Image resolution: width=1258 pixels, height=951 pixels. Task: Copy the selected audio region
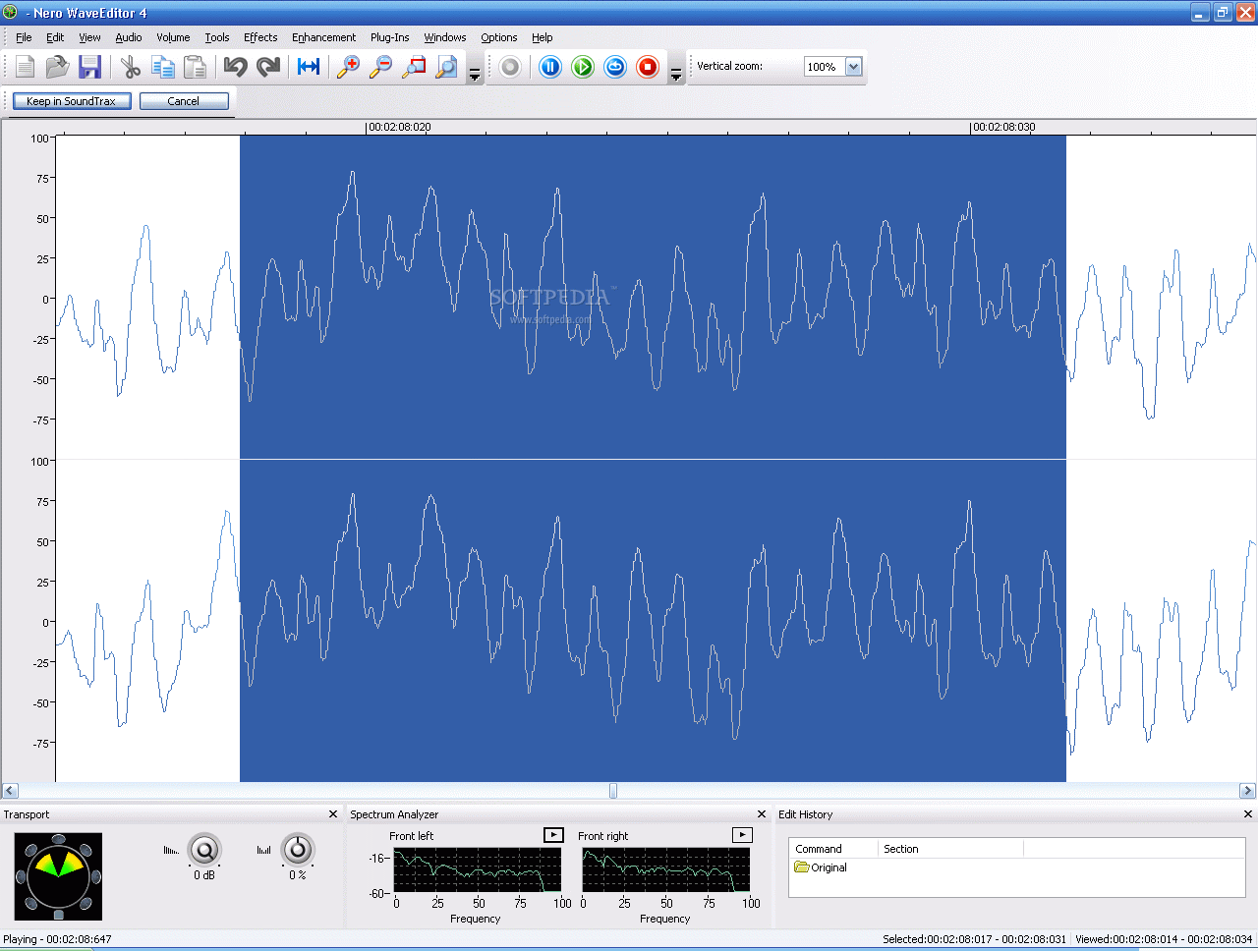pos(163,67)
